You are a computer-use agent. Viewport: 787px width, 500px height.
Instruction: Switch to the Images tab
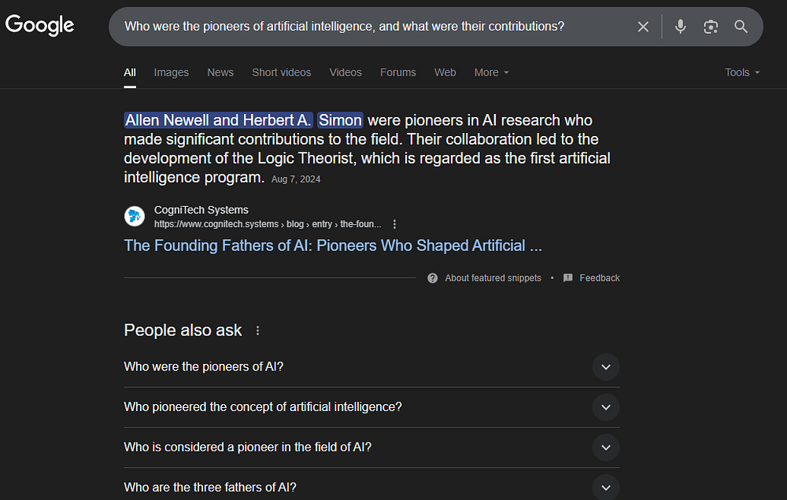(171, 72)
